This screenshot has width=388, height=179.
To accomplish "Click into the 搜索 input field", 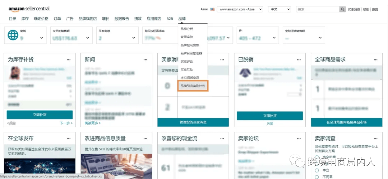I will (x=318, y=9).
